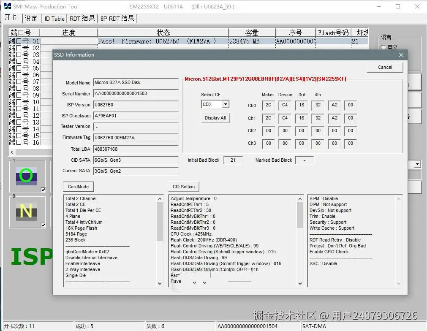Click the CID SATA field
Screen dimensions: 427x331
click(136, 160)
